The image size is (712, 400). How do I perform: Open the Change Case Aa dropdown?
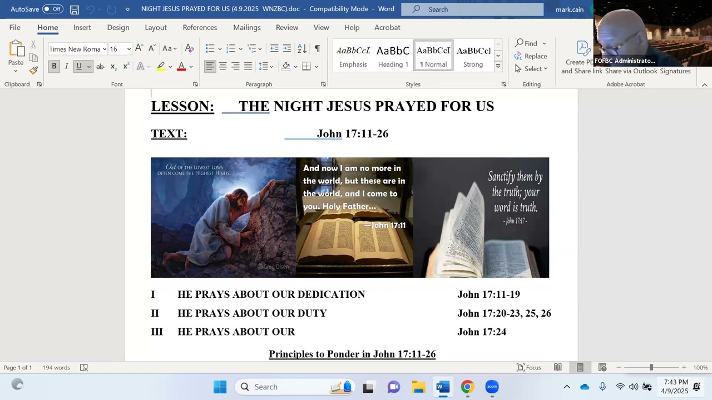pos(170,49)
